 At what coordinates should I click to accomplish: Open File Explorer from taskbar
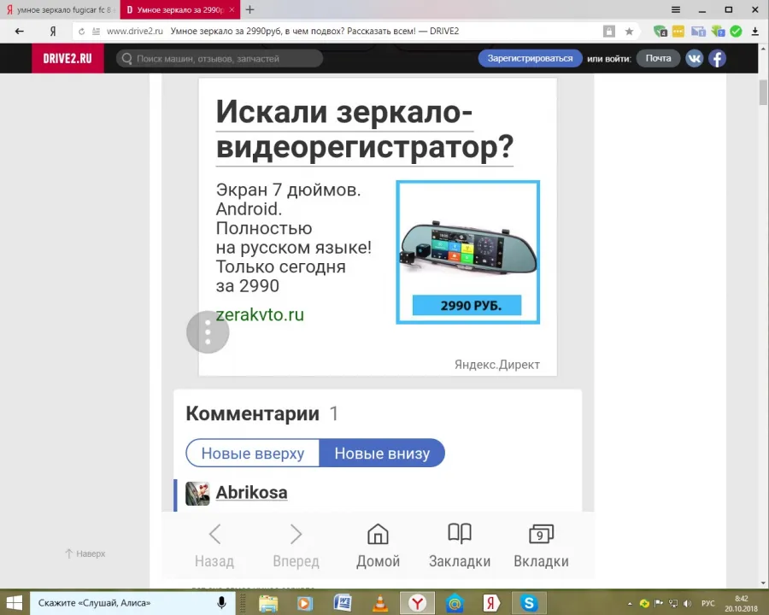[x=268, y=603]
